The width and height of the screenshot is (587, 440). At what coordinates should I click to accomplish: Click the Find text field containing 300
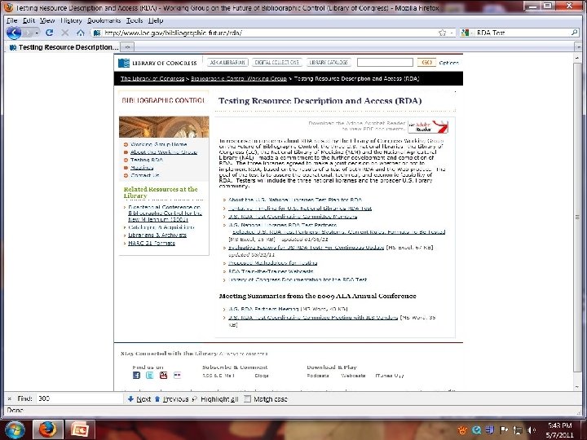[79, 398]
